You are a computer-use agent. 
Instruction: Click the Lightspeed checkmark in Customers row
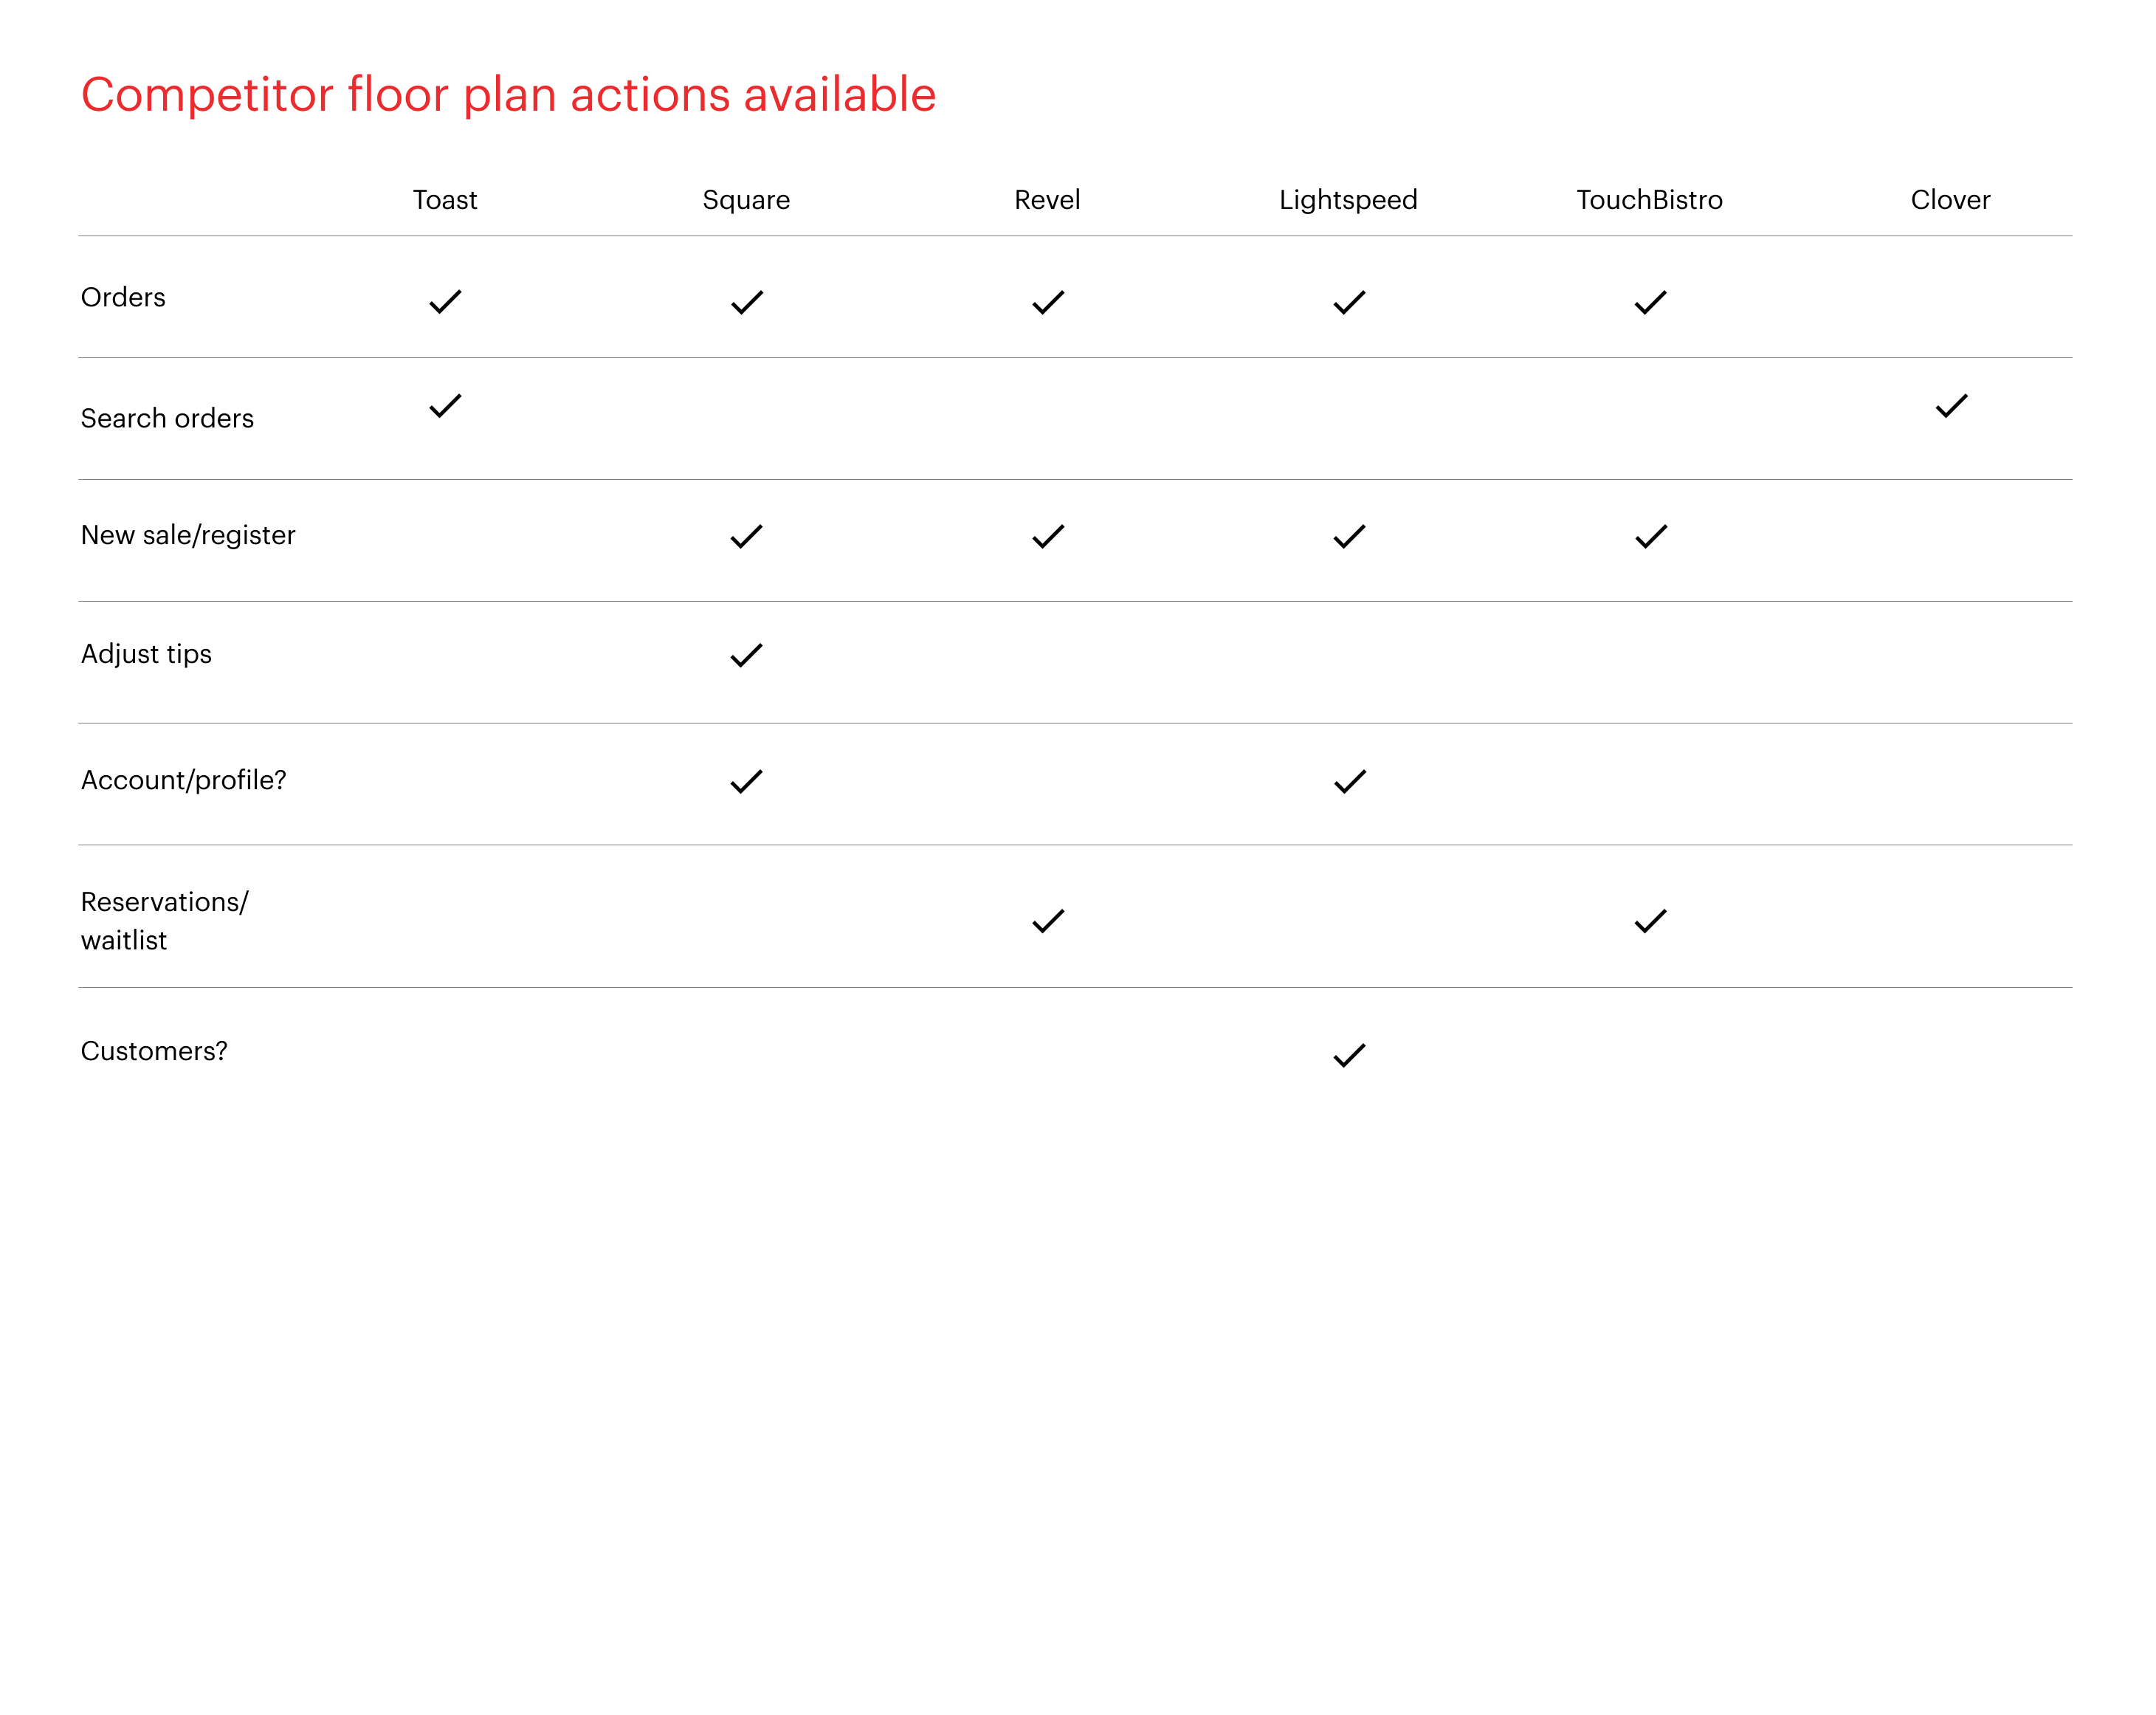click(1349, 1055)
